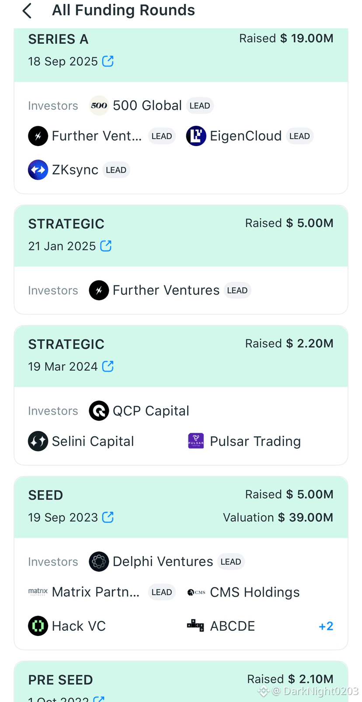362x702 pixels.
Task: Open the Matrix Partners investor entry
Action: (96, 592)
